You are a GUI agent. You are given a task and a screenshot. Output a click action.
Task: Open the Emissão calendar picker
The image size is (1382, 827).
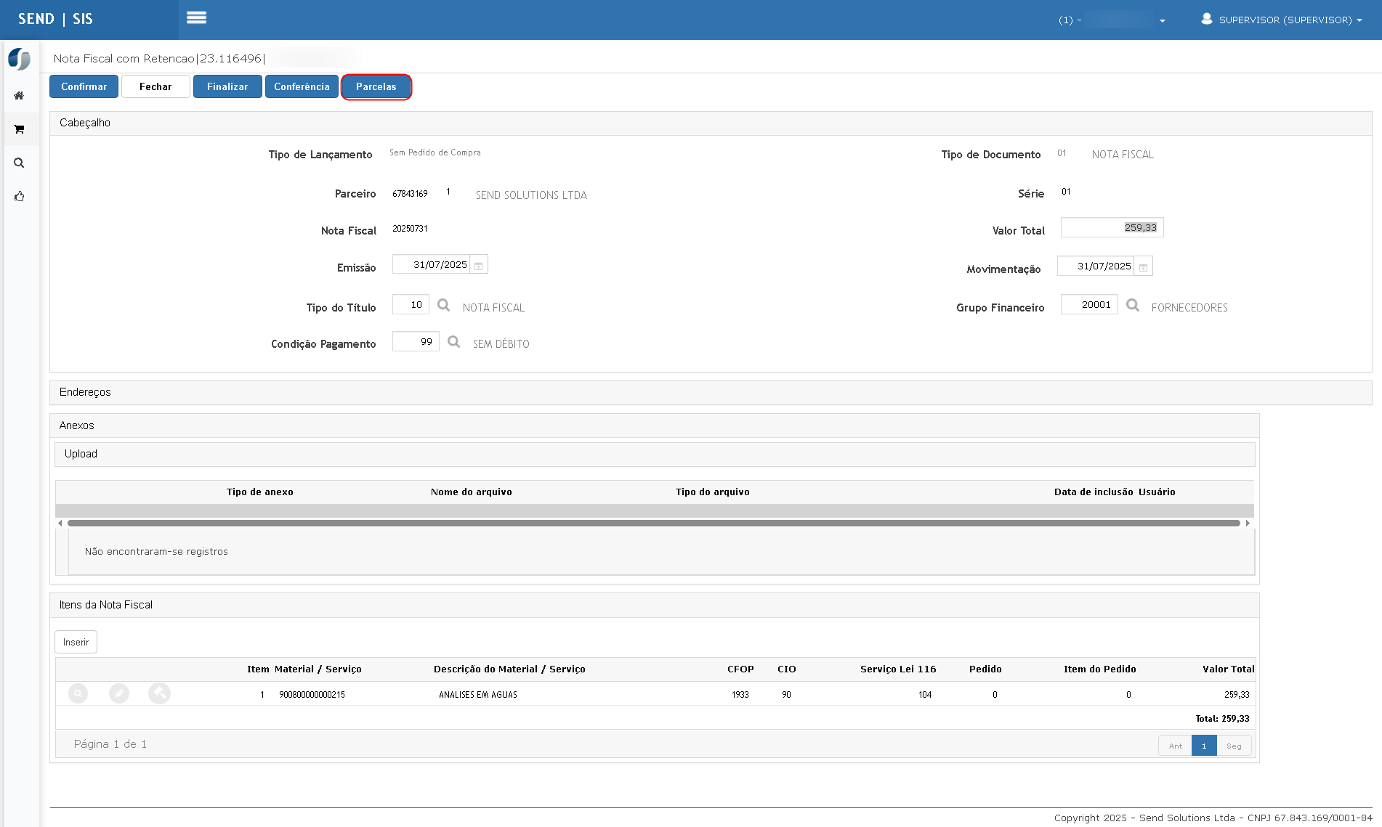point(479,265)
